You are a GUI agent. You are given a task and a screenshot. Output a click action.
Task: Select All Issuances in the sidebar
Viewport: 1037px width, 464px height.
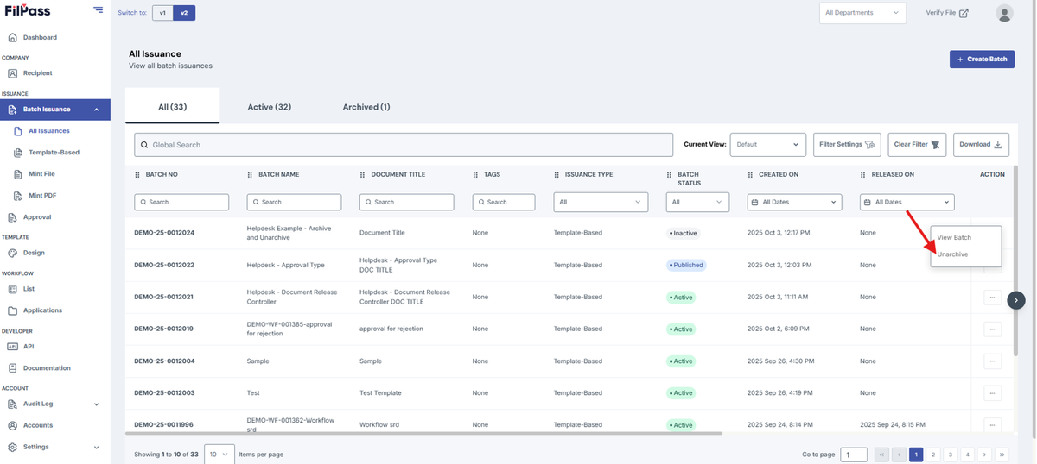click(48, 131)
